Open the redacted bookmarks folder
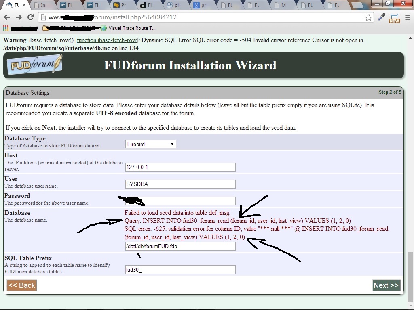The height and width of the screenshot is (310, 414). pos(71,28)
